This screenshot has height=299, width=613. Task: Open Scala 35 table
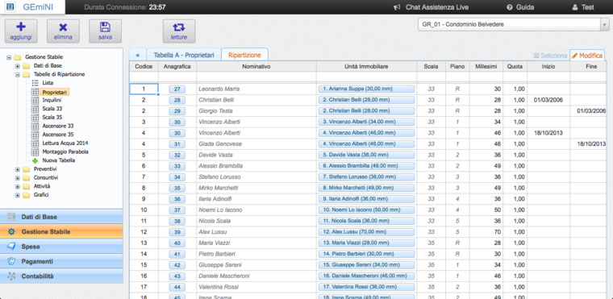[x=52, y=117]
